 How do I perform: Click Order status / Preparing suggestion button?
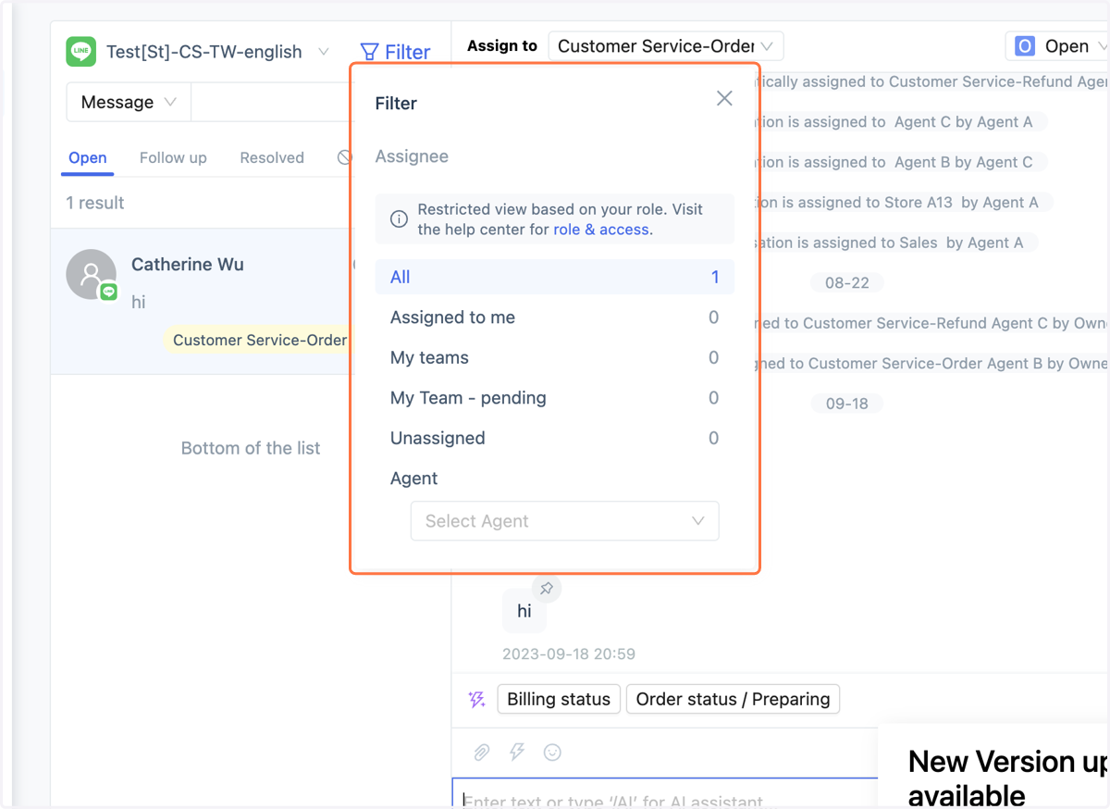pos(733,699)
